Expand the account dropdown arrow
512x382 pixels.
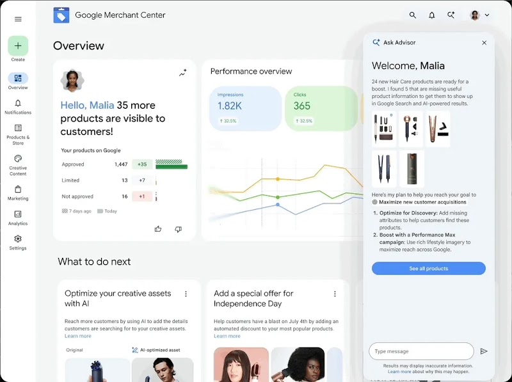pyautogui.click(x=487, y=15)
